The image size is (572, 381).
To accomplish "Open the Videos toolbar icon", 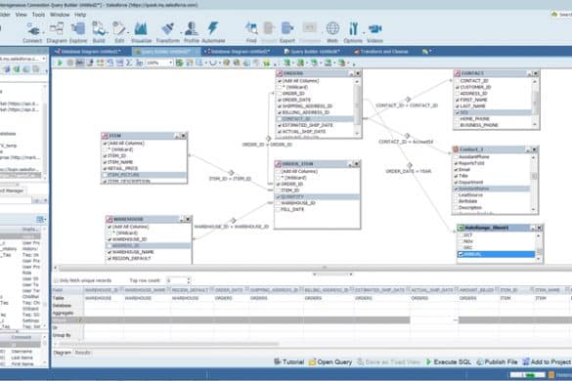I will pos(374,33).
